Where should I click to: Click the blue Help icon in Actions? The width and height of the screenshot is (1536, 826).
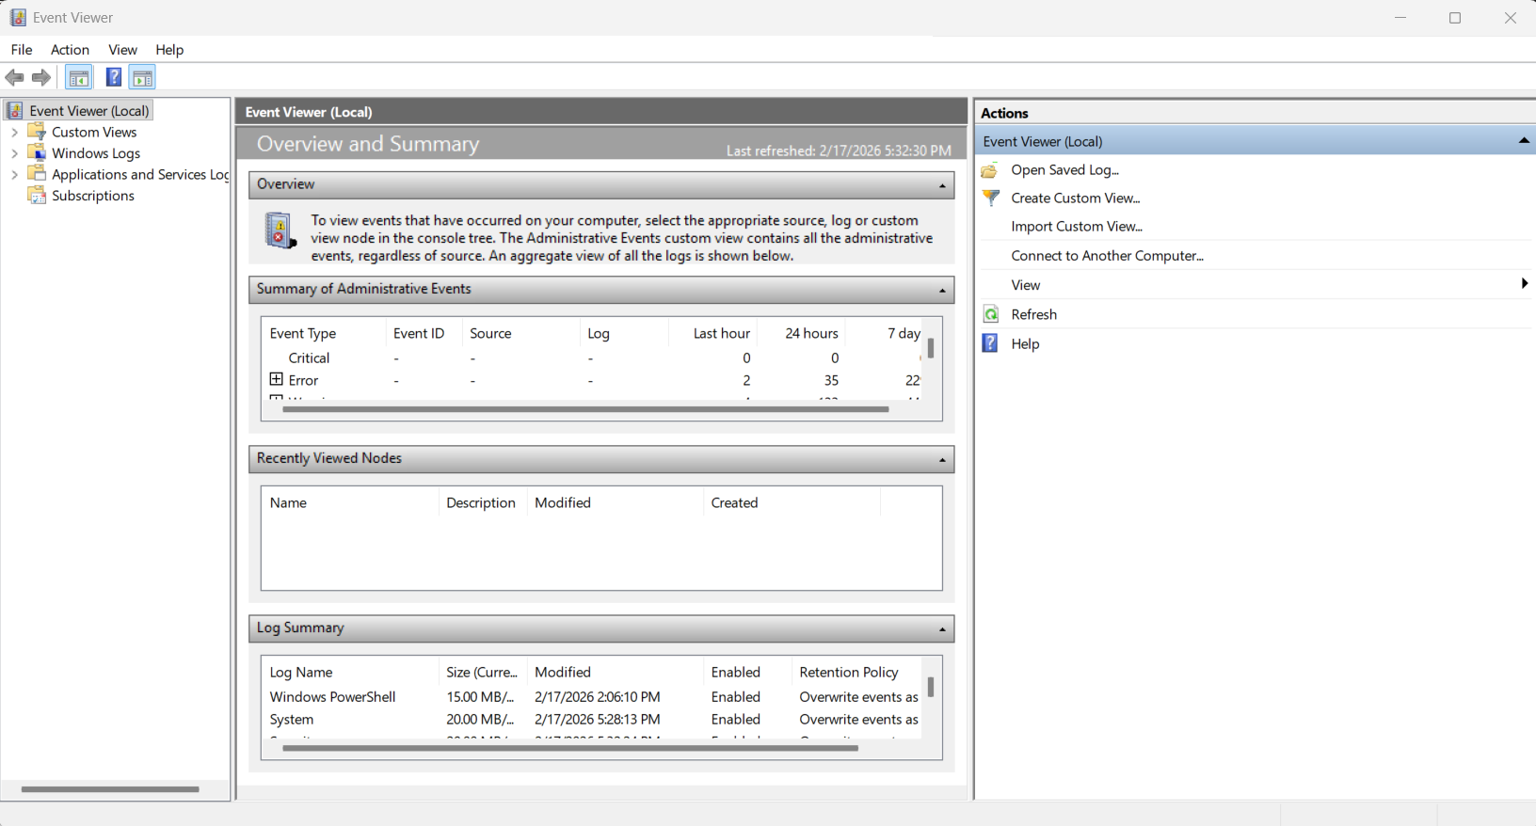990,343
